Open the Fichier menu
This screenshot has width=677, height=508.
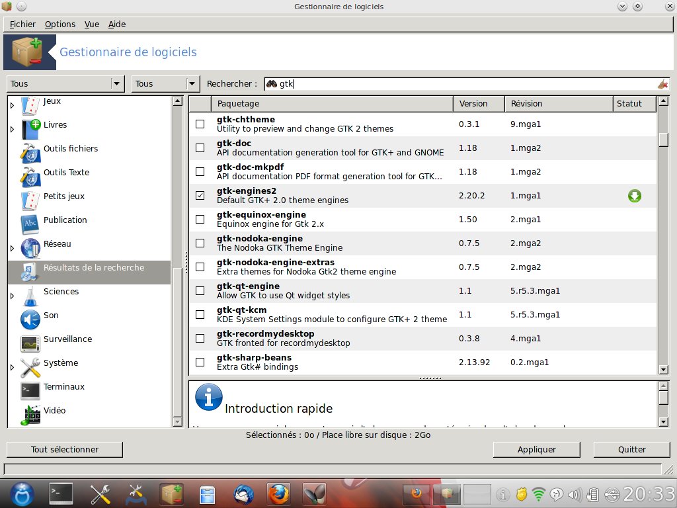point(22,24)
